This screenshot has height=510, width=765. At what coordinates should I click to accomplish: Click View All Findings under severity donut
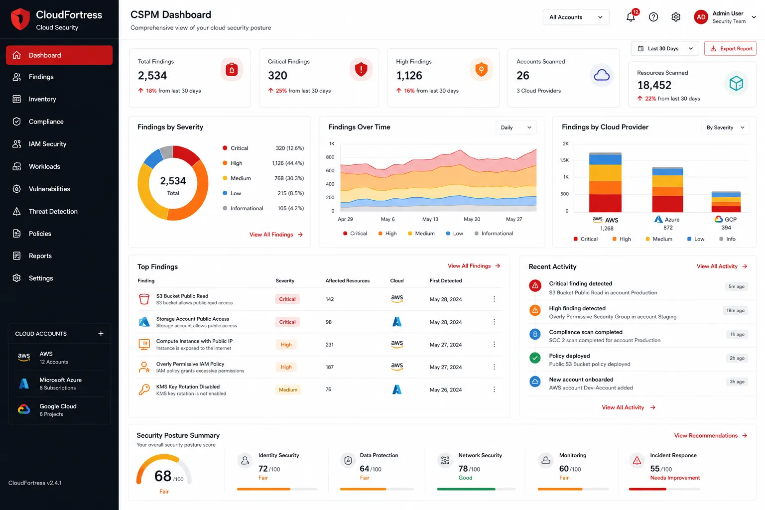click(276, 235)
